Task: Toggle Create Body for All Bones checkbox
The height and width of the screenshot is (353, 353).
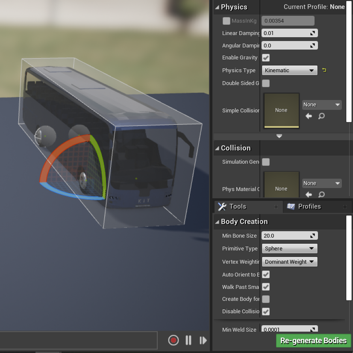Action: pos(266,299)
